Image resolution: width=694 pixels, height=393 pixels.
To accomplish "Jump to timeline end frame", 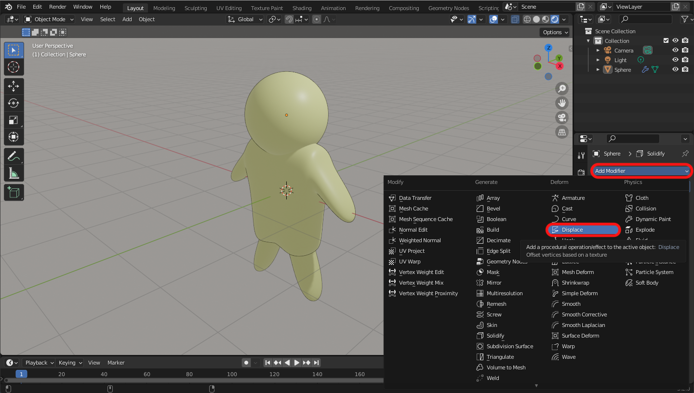I will click(316, 363).
